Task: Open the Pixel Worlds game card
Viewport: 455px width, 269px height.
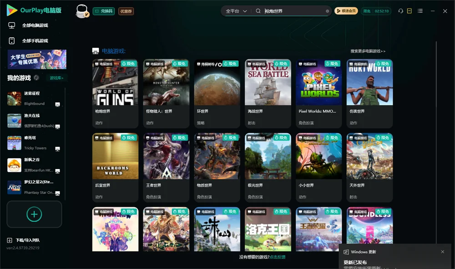Action: [319, 93]
